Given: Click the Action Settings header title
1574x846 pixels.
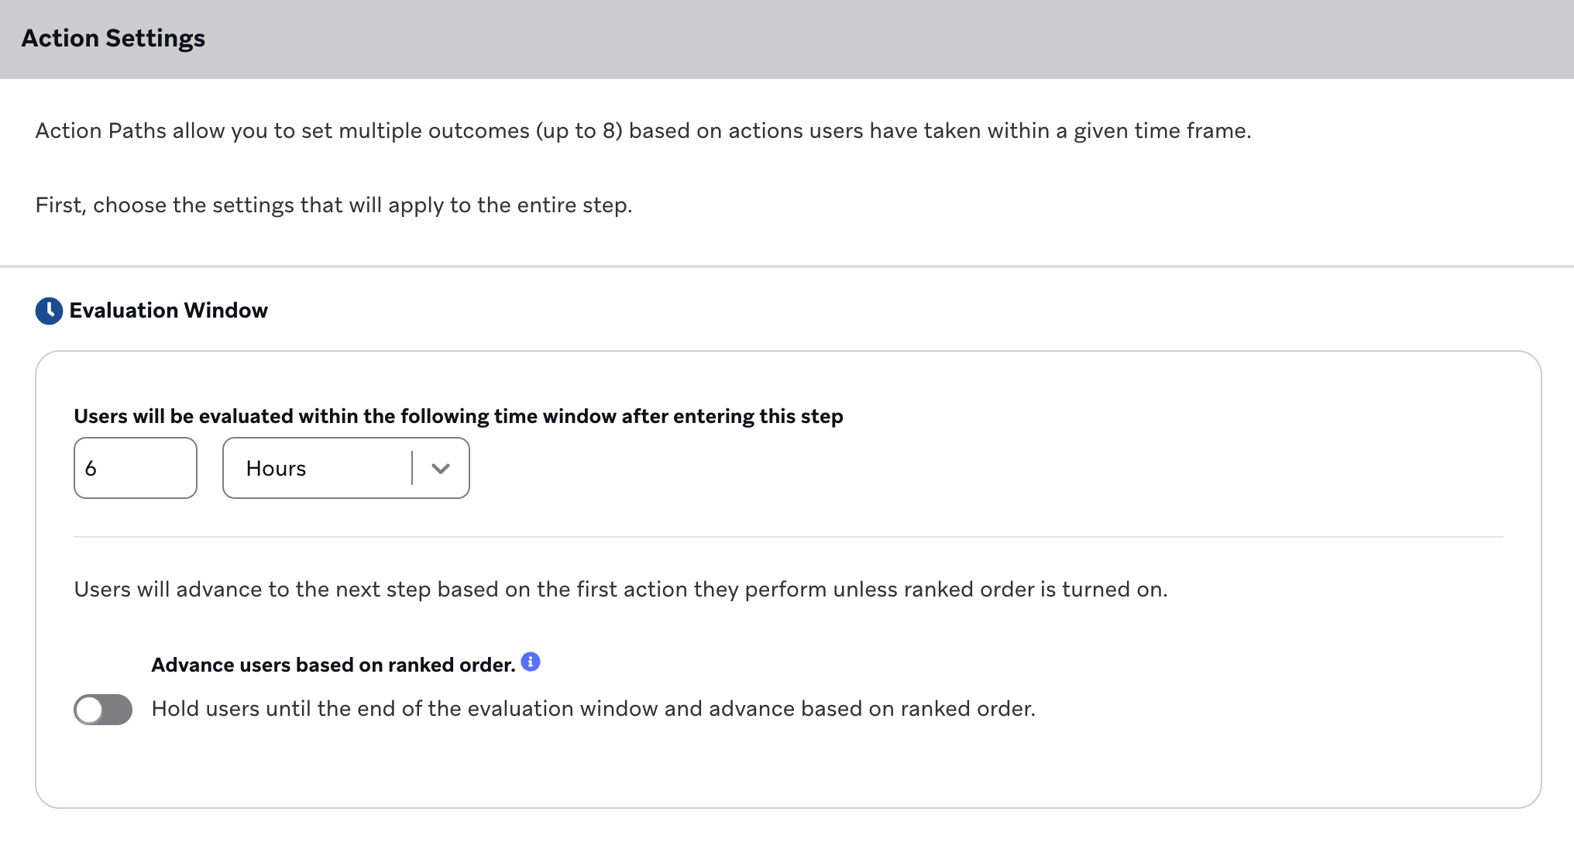Looking at the screenshot, I should click(113, 38).
